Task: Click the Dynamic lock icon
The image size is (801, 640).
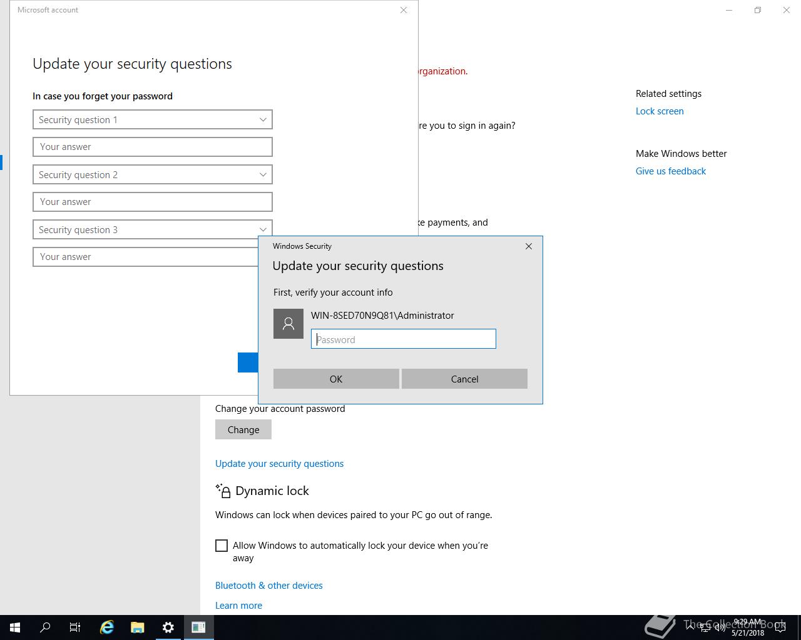Action: [x=223, y=491]
